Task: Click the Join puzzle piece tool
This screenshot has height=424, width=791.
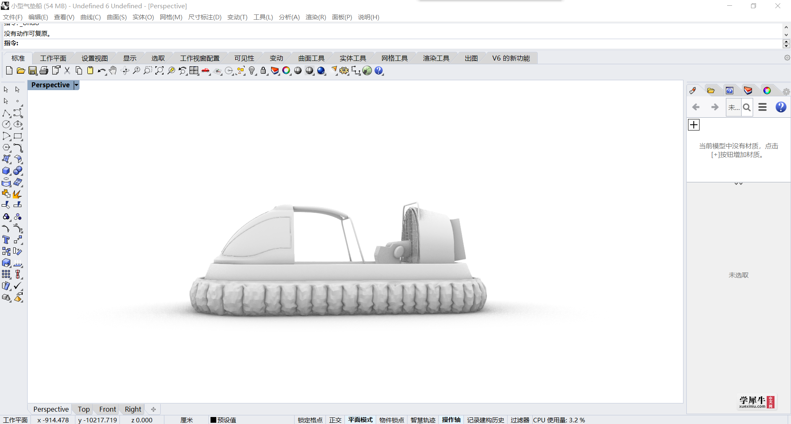Action: click(x=6, y=194)
